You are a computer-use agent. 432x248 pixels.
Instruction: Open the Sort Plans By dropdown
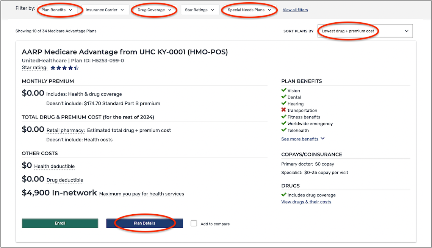[x=365, y=31]
